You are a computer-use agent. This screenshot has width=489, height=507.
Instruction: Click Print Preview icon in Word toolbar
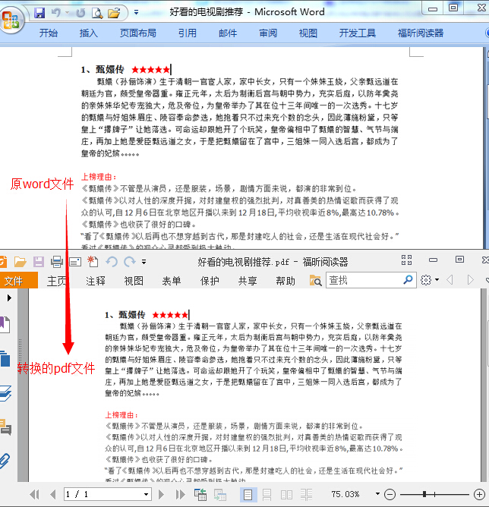coord(96,13)
